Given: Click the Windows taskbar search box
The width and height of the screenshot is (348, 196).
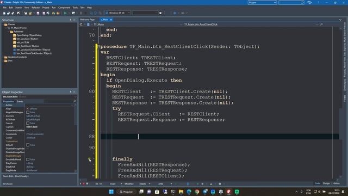Looking at the screenshot, I should [x=126, y=192].
